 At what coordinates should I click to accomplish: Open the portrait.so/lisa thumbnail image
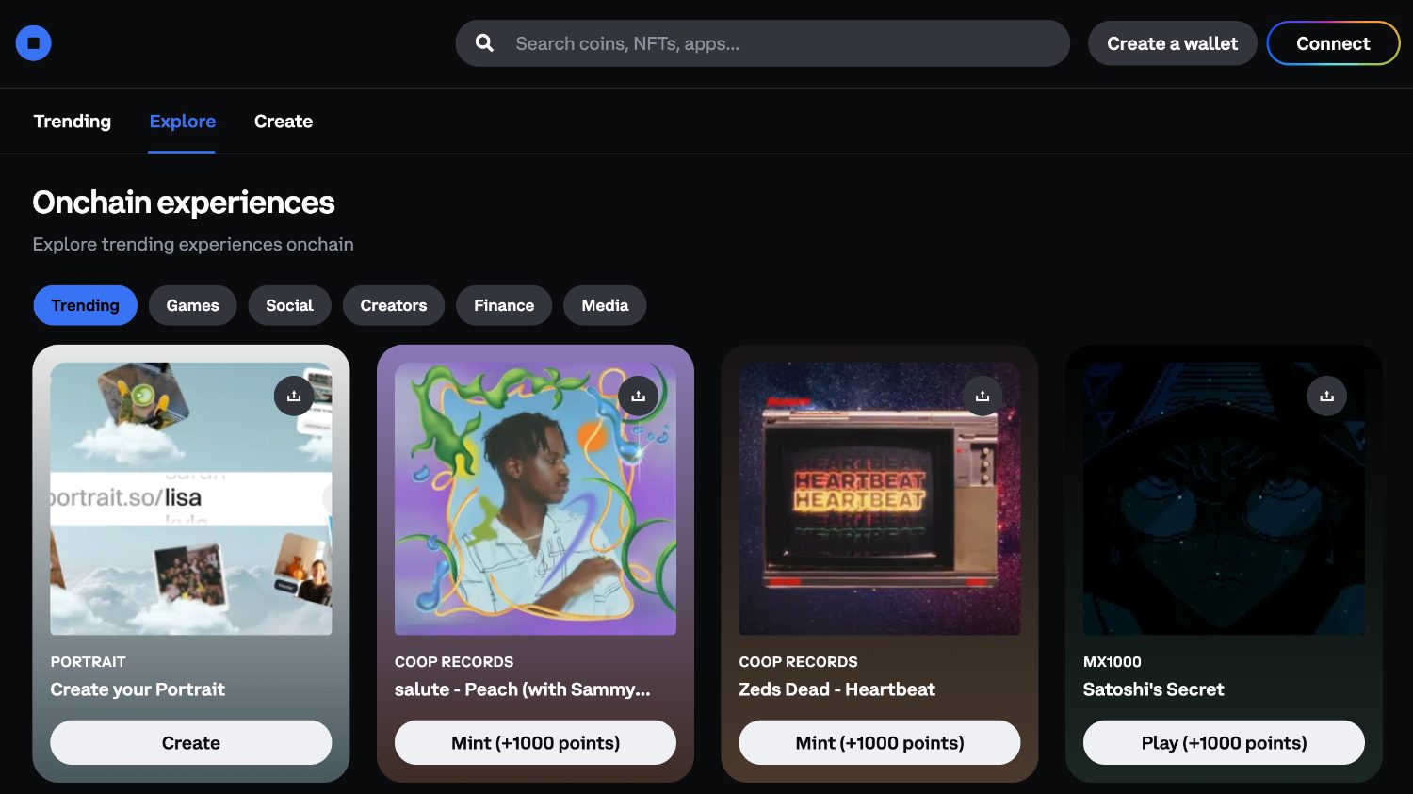[x=191, y=499]
